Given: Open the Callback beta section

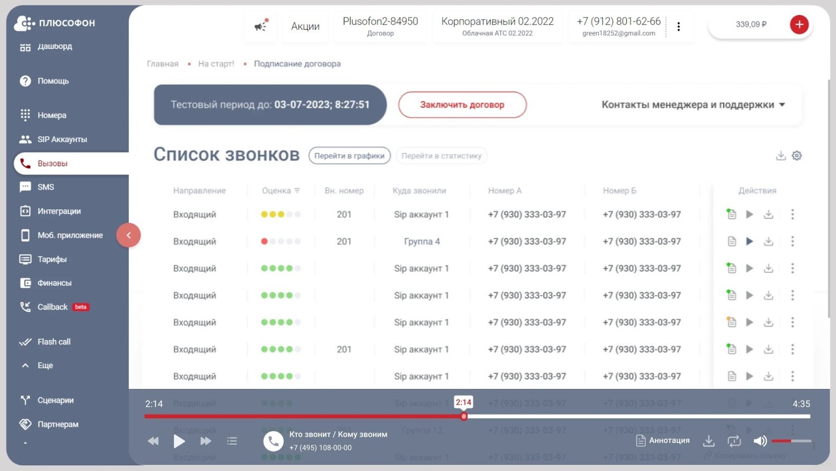Looking at the screenshot, I should pos(52,307).
